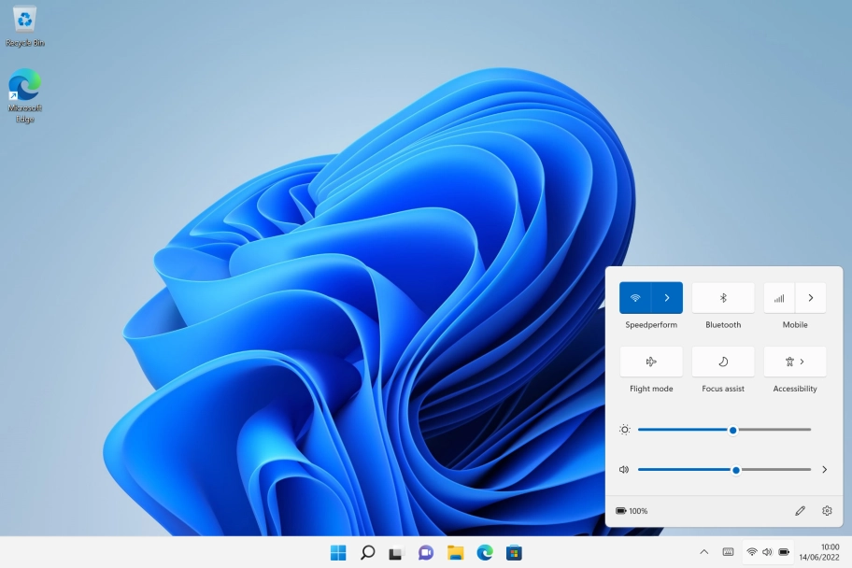
Task: Enable Flight mode
Action: tap(650, 362)
